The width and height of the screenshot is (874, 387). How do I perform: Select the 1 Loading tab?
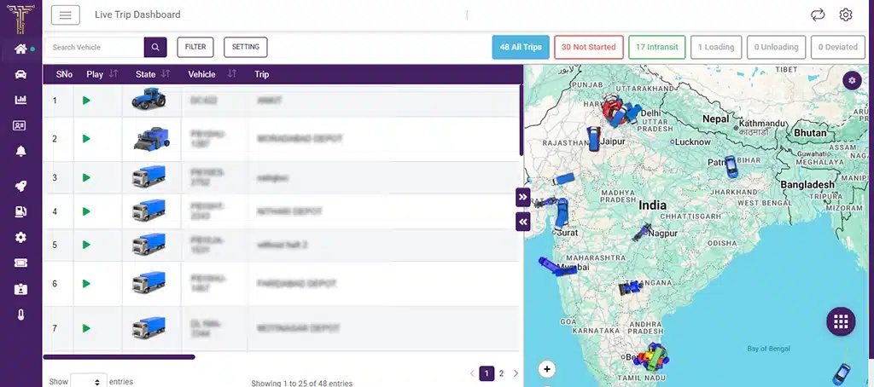click(x=716, y=48)
